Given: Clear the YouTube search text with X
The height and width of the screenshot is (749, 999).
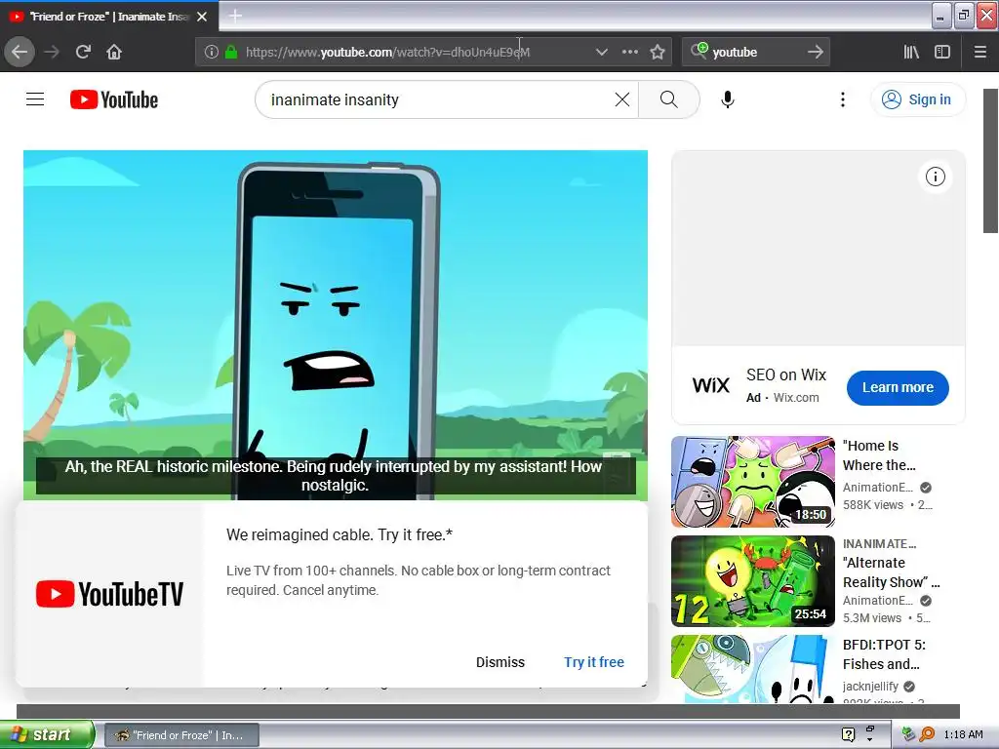Looking at the screenshot, I should tap(622, 99).
